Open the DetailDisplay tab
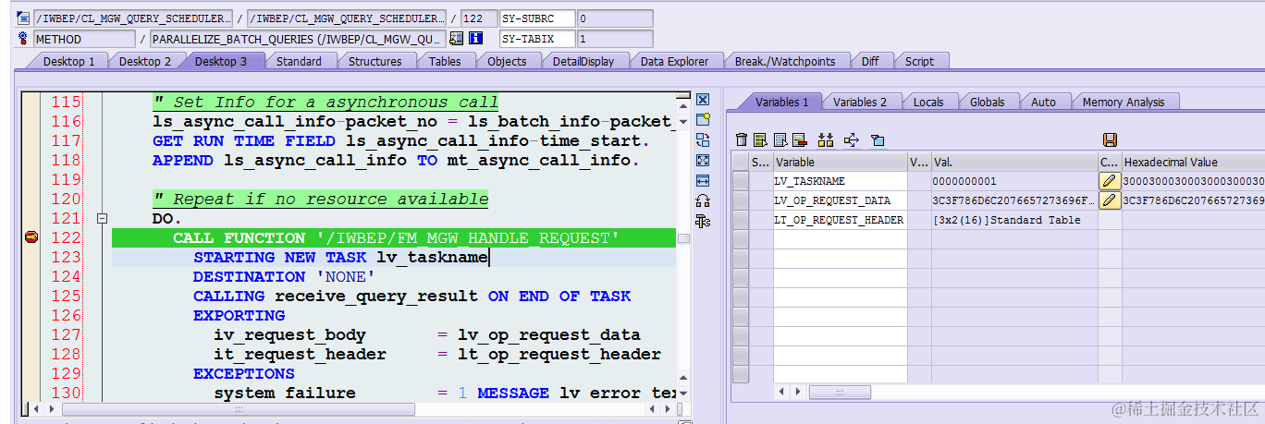 click(583, 61)
